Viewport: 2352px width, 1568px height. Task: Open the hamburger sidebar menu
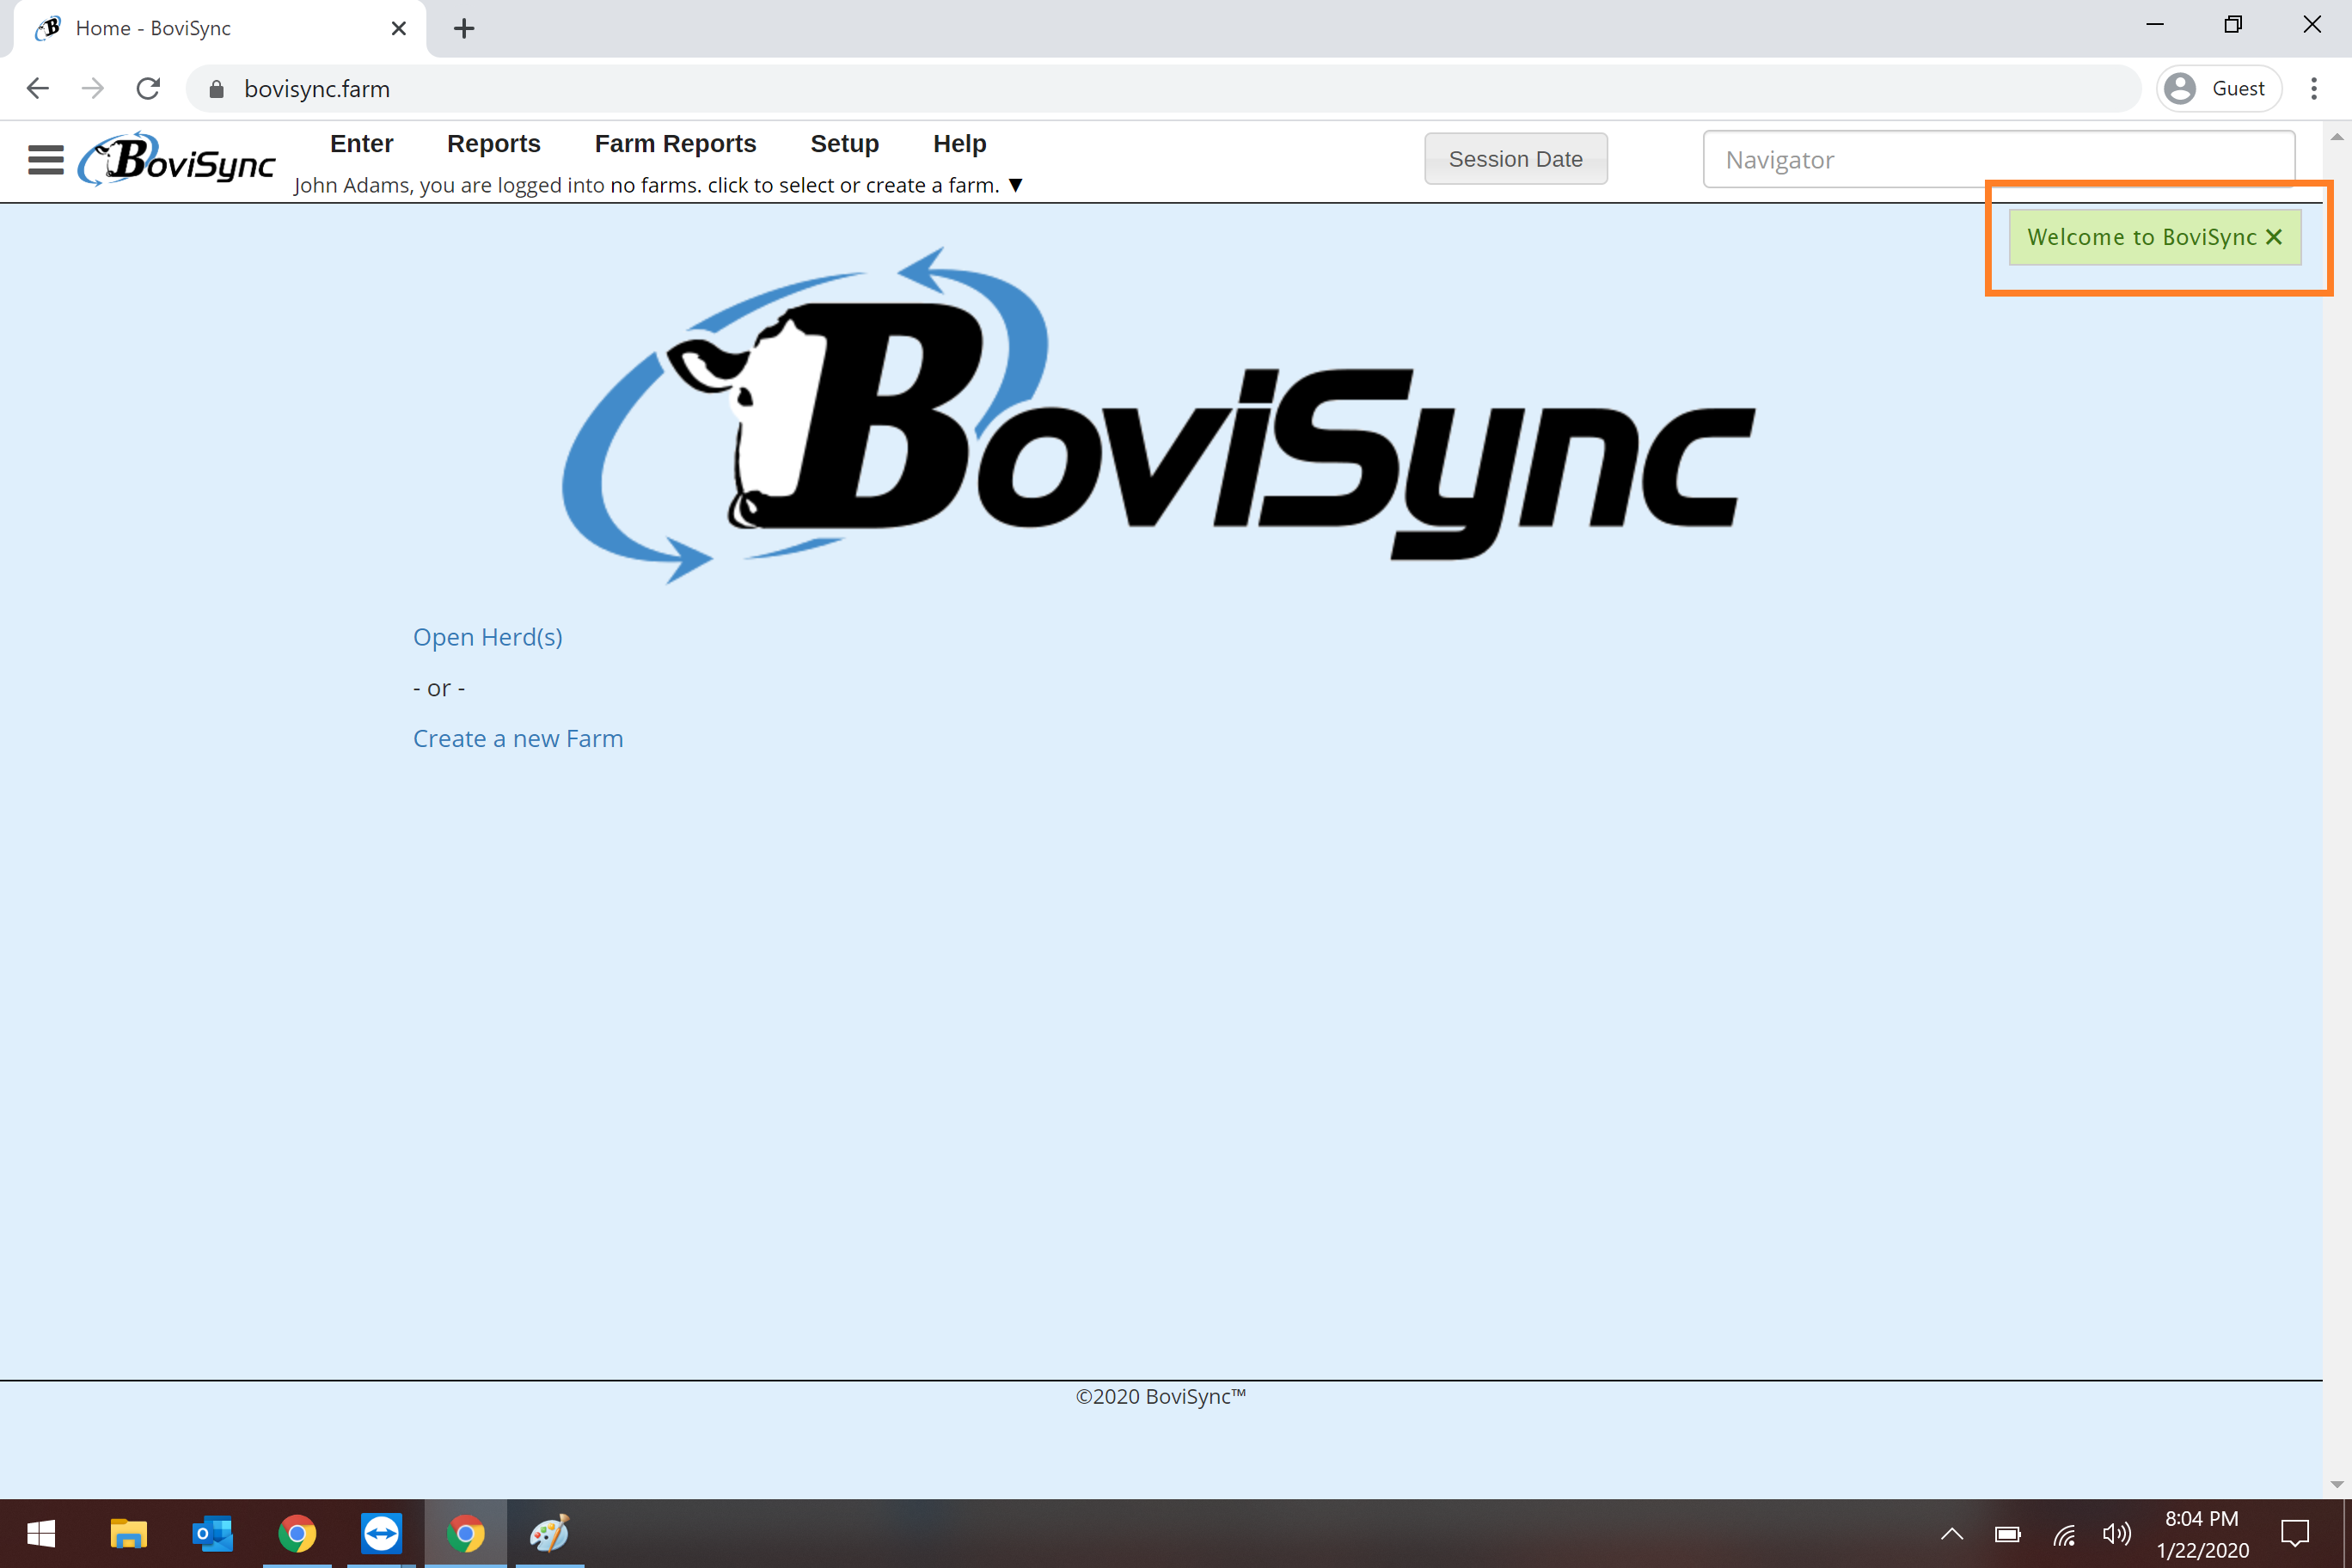(45, 160)
